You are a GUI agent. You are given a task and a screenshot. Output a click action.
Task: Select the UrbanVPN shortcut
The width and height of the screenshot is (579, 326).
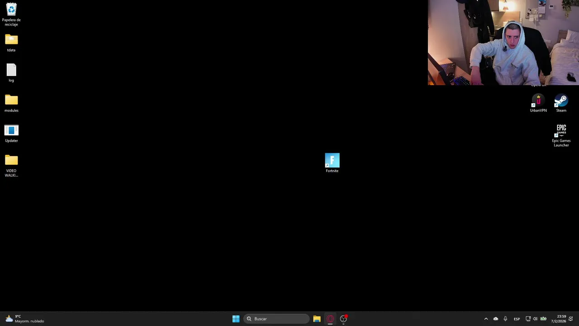(538, 103)
